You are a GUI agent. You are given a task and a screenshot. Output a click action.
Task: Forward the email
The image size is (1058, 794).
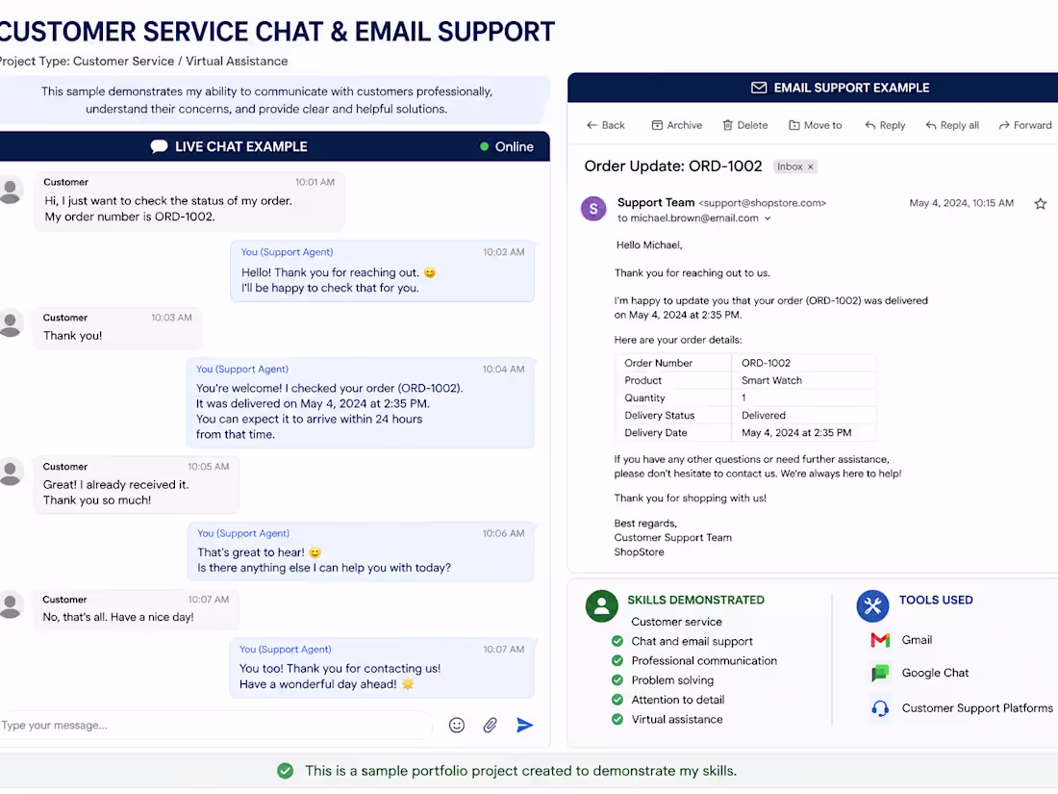pyautogui.click(x=1025, y=125)
